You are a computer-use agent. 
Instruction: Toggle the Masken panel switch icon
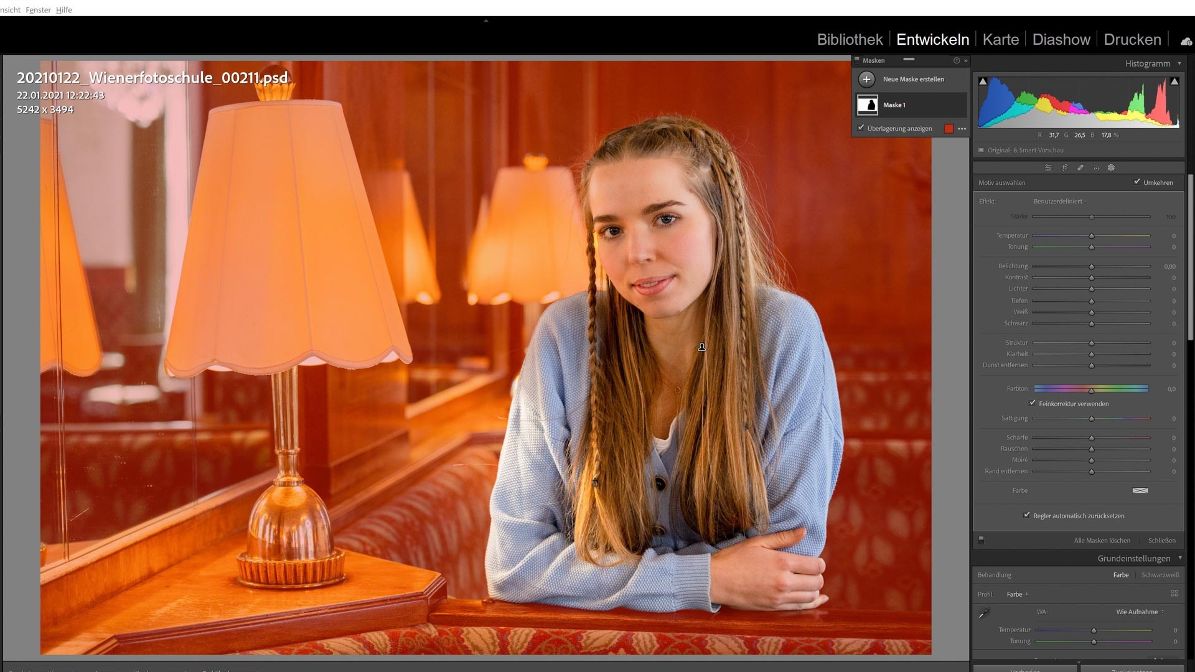(857, 60)
